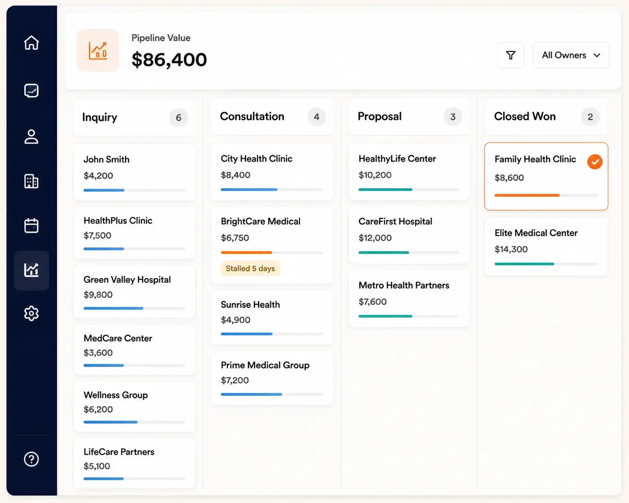Click the $7,600 amount
This screenshot has width=629, height=503.
point(373,302)
